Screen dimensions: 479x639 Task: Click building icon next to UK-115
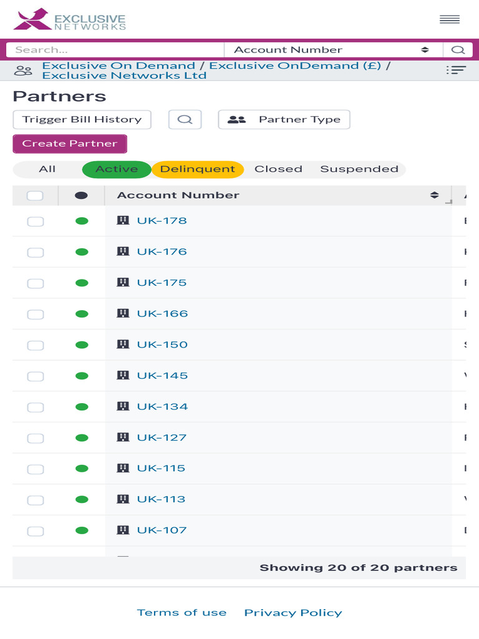[x=123, y=468]
